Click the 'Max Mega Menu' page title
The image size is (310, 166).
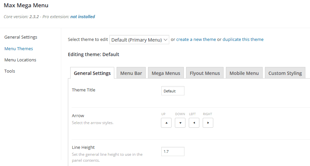(x=26, y=5)
